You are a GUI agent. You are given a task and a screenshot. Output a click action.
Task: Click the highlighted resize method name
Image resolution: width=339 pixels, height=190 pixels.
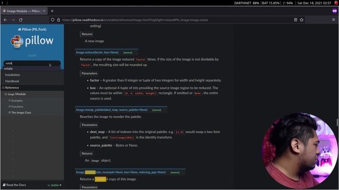[x=90, y=172]
